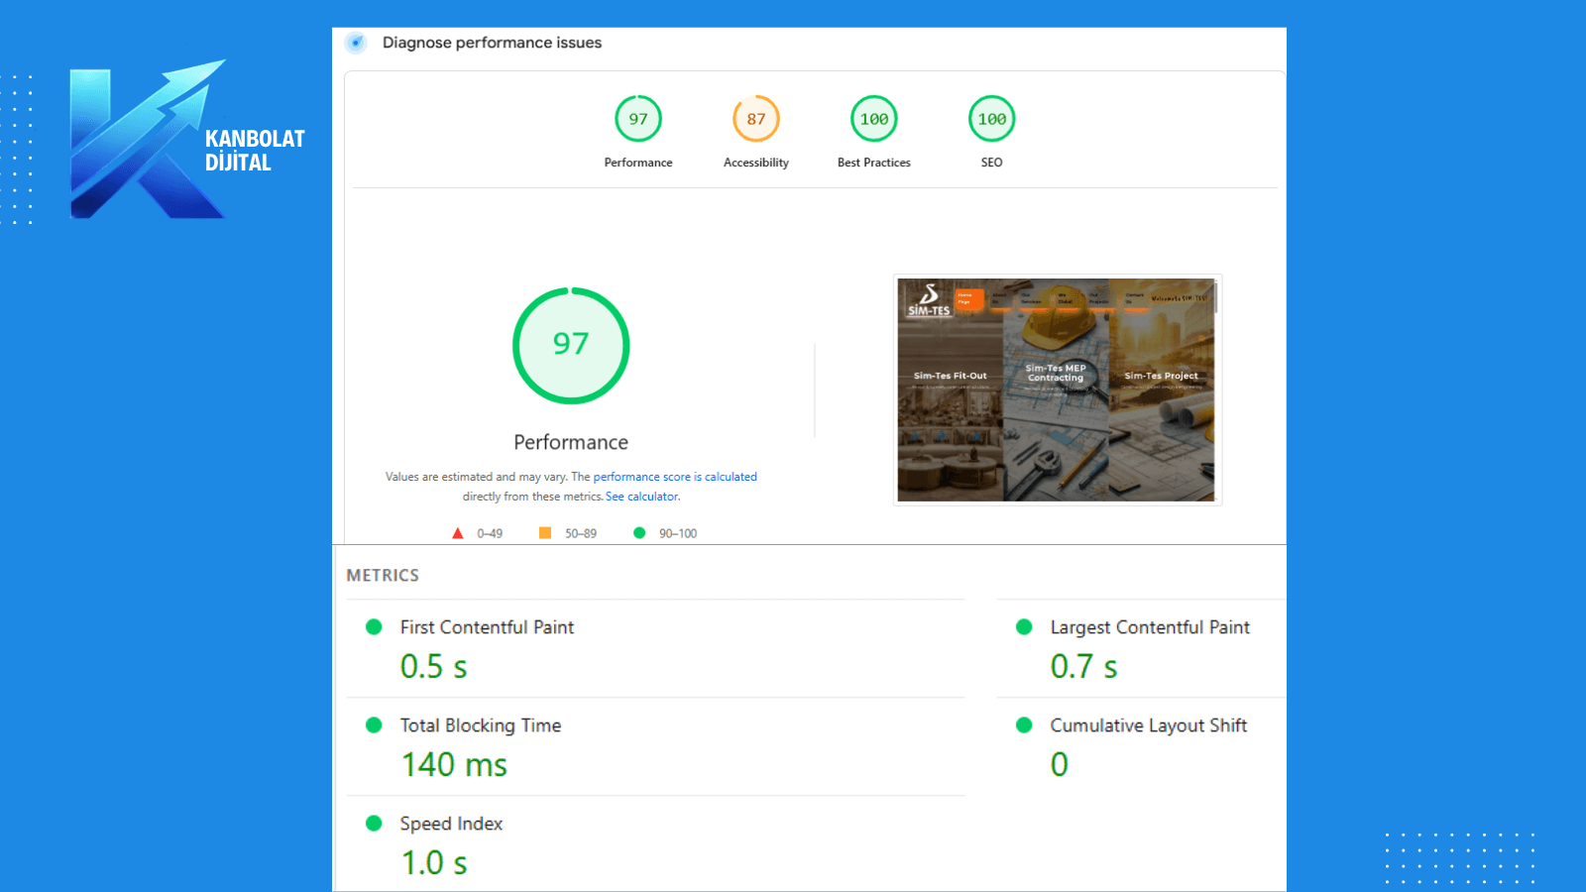Screen dimensions: 1586x892
Task: Click the Kanbolat Dijital logo
Action: click(187, 139)
